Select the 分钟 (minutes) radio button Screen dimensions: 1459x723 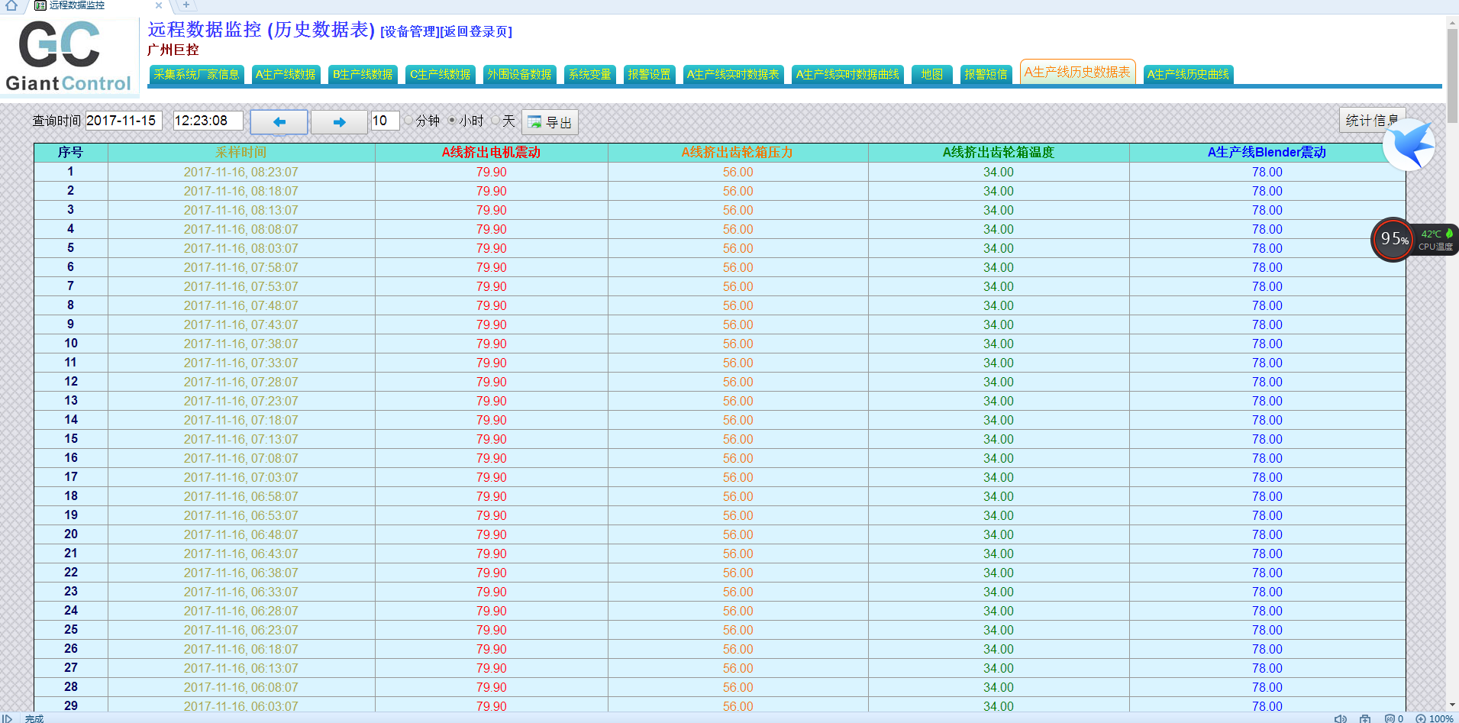coord(409,121)
